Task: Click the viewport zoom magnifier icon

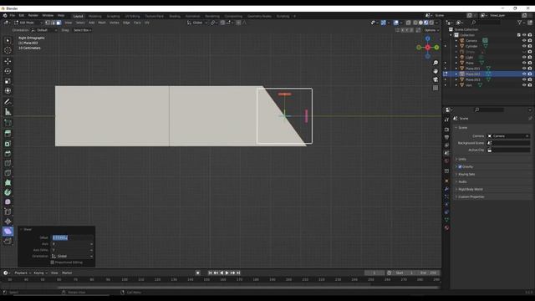Action: [x=436, y=63]
